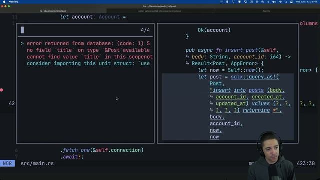Click the 4/4 match counter

click(x=145, y=30)
